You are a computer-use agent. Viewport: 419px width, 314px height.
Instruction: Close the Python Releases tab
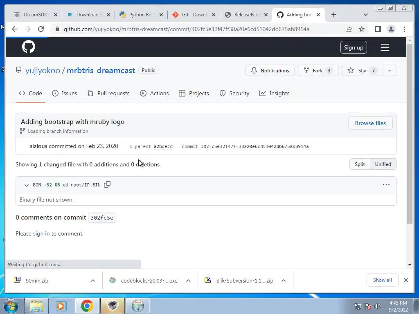(161, 15)
